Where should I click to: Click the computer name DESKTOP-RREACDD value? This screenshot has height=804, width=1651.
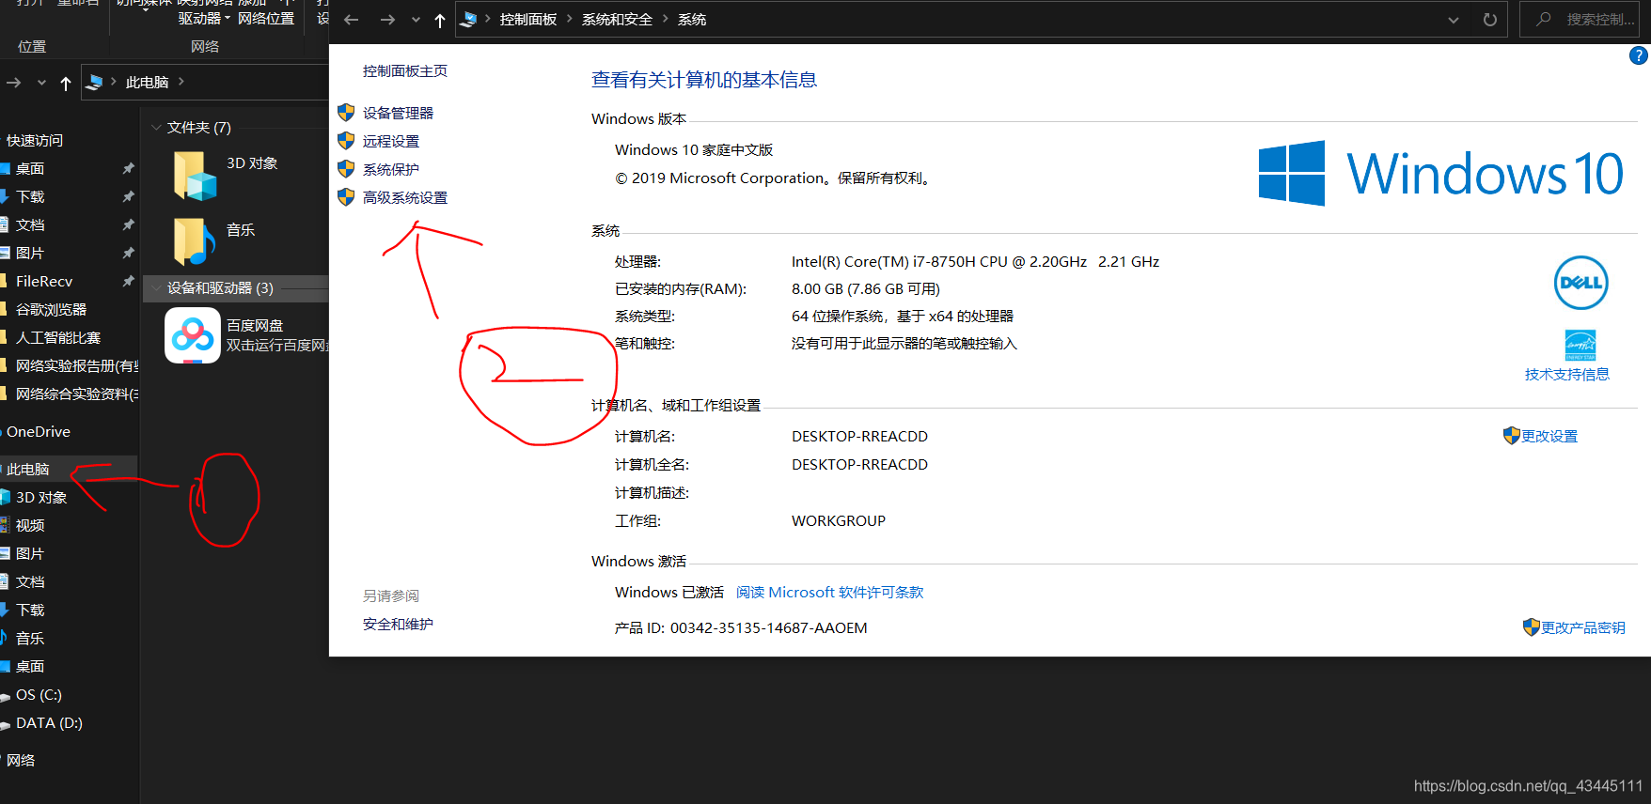(859, 436)
